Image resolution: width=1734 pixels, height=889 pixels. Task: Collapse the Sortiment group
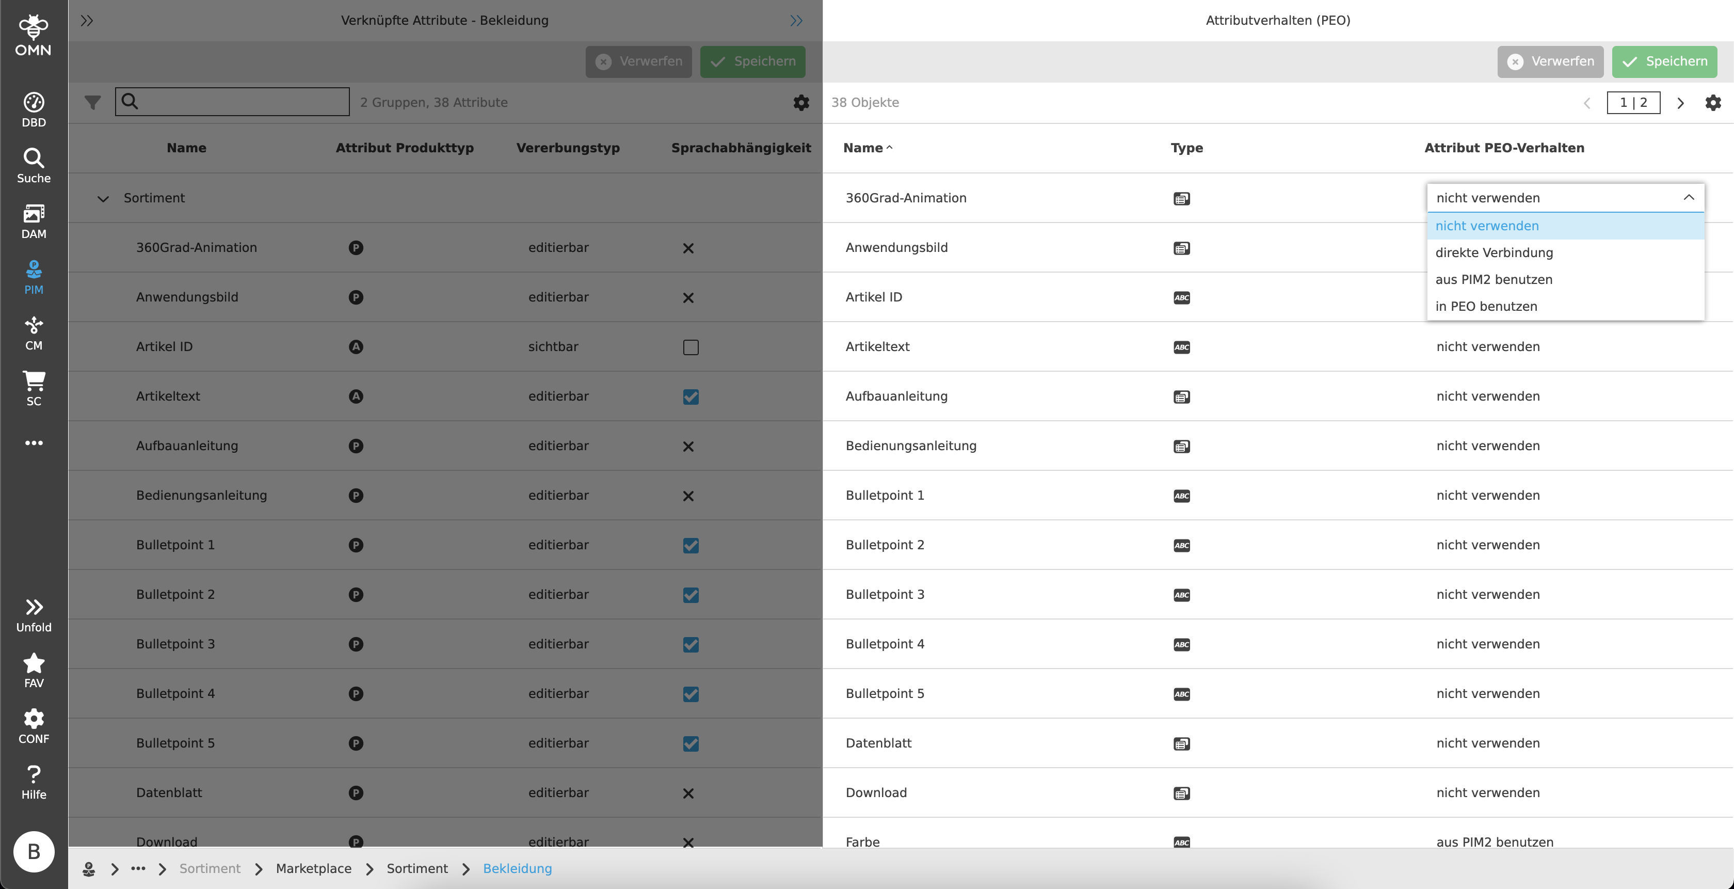pos(103,198)
